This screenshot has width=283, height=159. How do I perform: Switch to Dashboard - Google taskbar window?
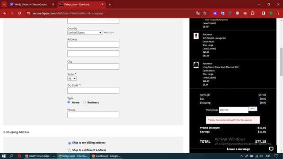point(106,156)
